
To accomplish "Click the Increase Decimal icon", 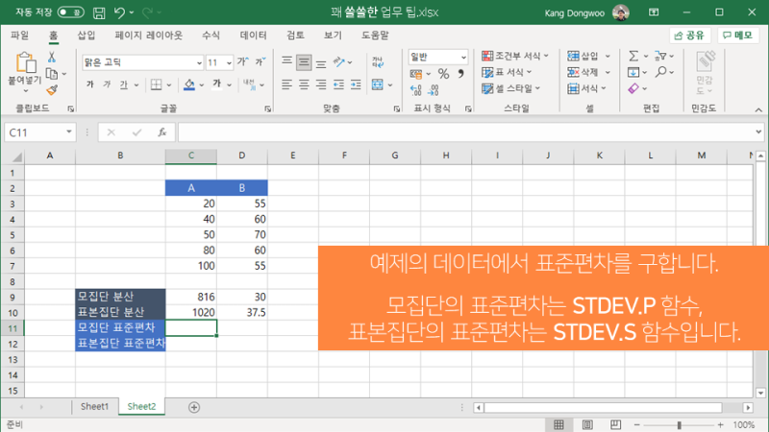I will click(x=416, y=90).
